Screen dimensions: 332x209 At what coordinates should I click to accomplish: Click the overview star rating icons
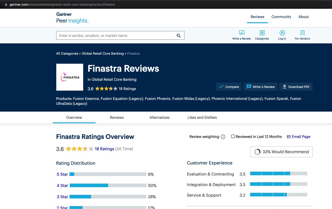coord(79,149)
